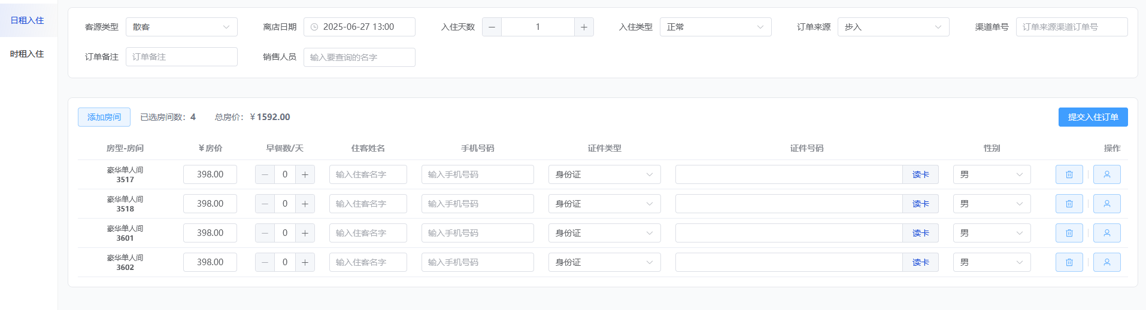Open 证件类型 dropdown for room 3518
This screenshot has width=1146, height=310.
[x=605, y=204]
